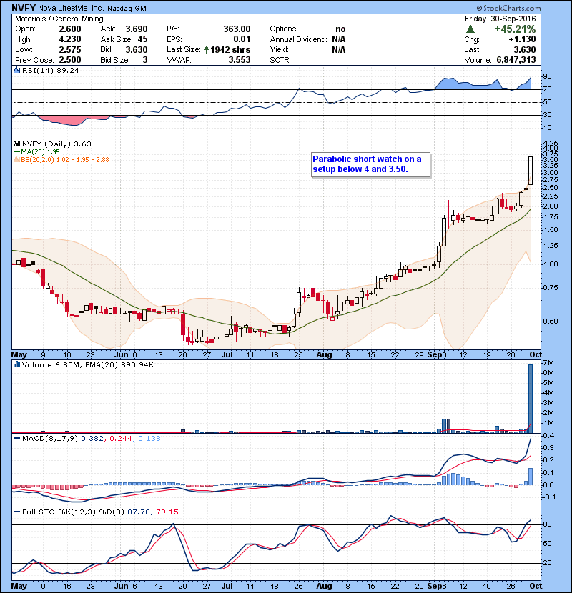Toggle visibility of the MA(20) overlay
The height and width of the screenshot is (593, 572).
(x=16, y=152)
